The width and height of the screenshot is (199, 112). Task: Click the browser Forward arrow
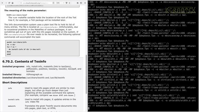click(6, 3)
